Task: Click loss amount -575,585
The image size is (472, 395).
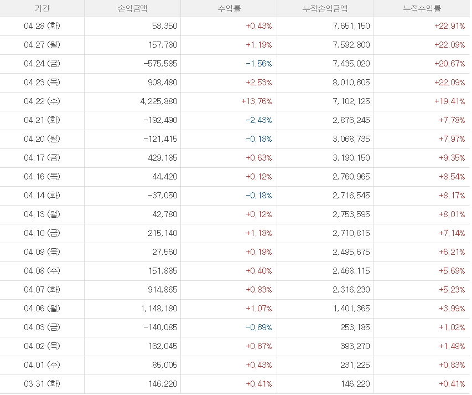Action: tap(160, 64)
